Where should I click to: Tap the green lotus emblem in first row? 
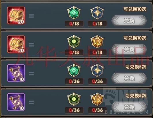pyautogui.click(x=74, y=13)
